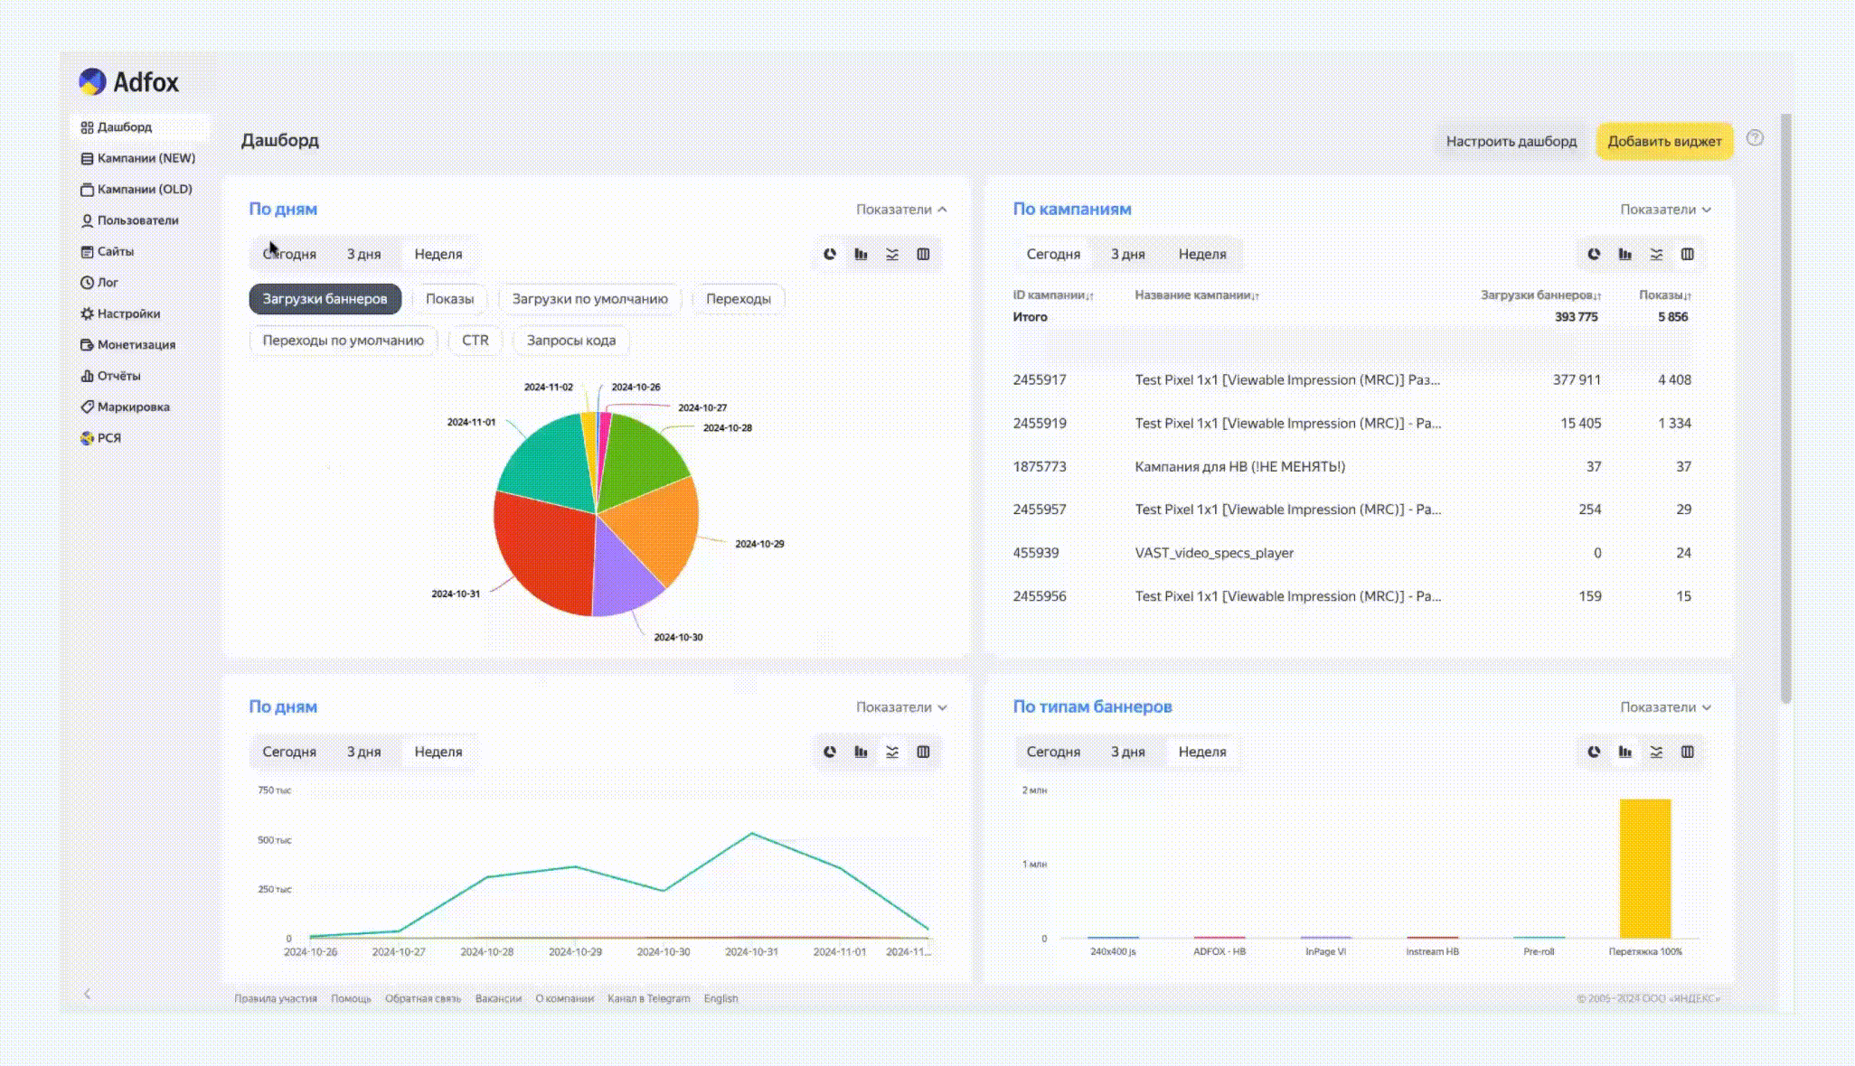Select 3 дня tab in По кампаниям widget

click(1127, 255)
